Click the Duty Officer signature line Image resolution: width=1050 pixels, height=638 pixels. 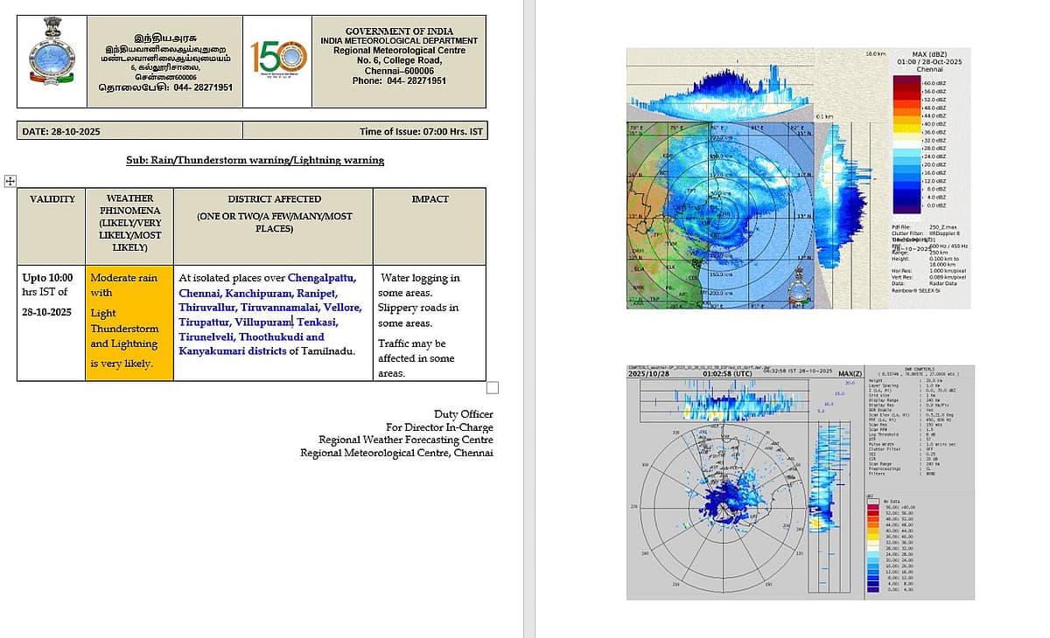(x=463, y=414)
